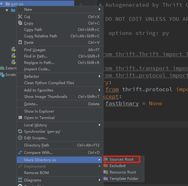Viewport: 188px width, 186px height.
Task: Expand the Diagrams submenu
Action: pos(99,180)
